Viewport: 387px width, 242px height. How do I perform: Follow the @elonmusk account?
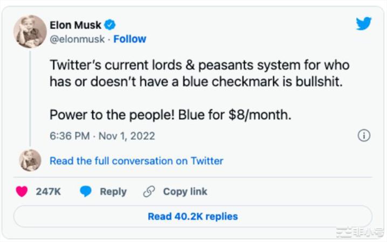[130, 39]
